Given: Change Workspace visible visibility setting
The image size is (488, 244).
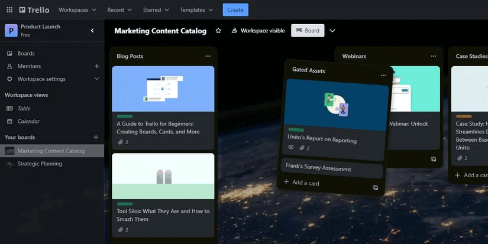Looking at the screenshot, I should click(x=258, y=31).
